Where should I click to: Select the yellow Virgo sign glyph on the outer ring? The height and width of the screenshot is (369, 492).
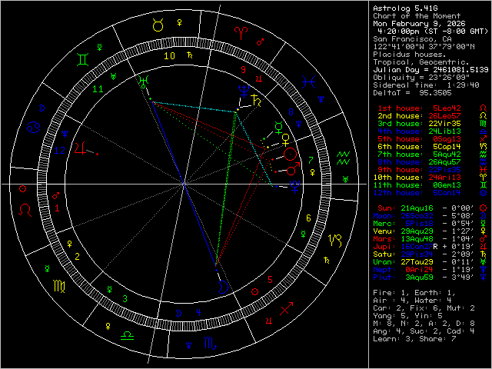click(59, 285)
